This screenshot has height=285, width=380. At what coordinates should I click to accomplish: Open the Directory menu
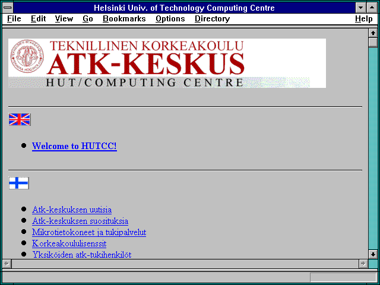(213, 18)
